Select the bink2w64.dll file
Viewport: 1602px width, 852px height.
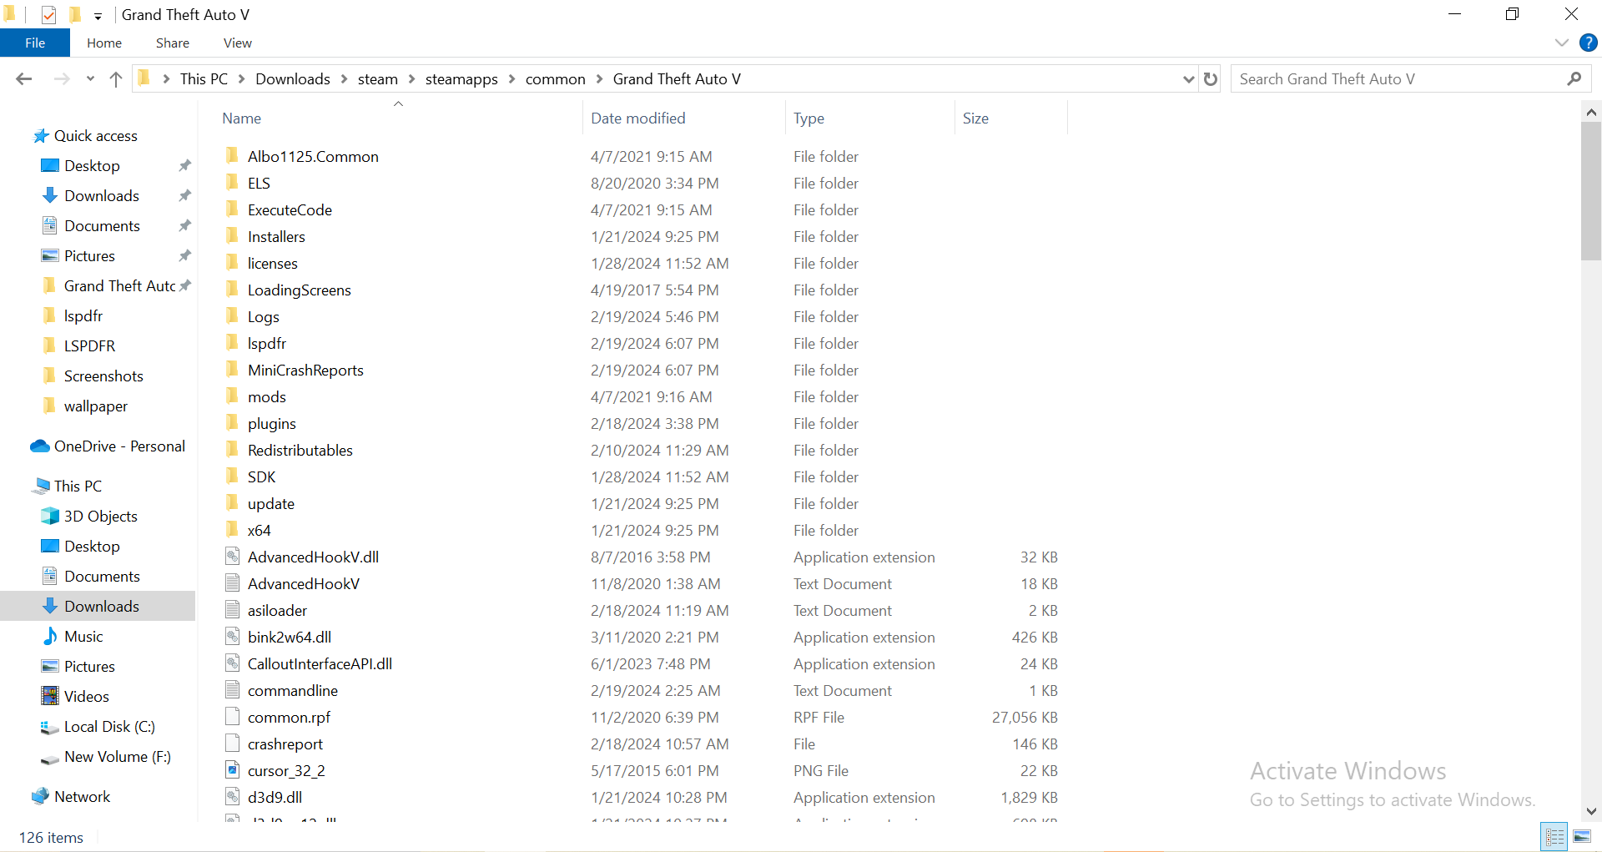289,637
